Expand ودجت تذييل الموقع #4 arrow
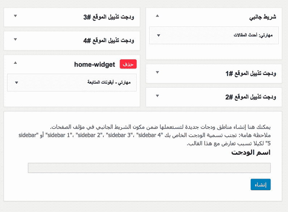Viewport: 288px width, 212px height. pos(15,40)
